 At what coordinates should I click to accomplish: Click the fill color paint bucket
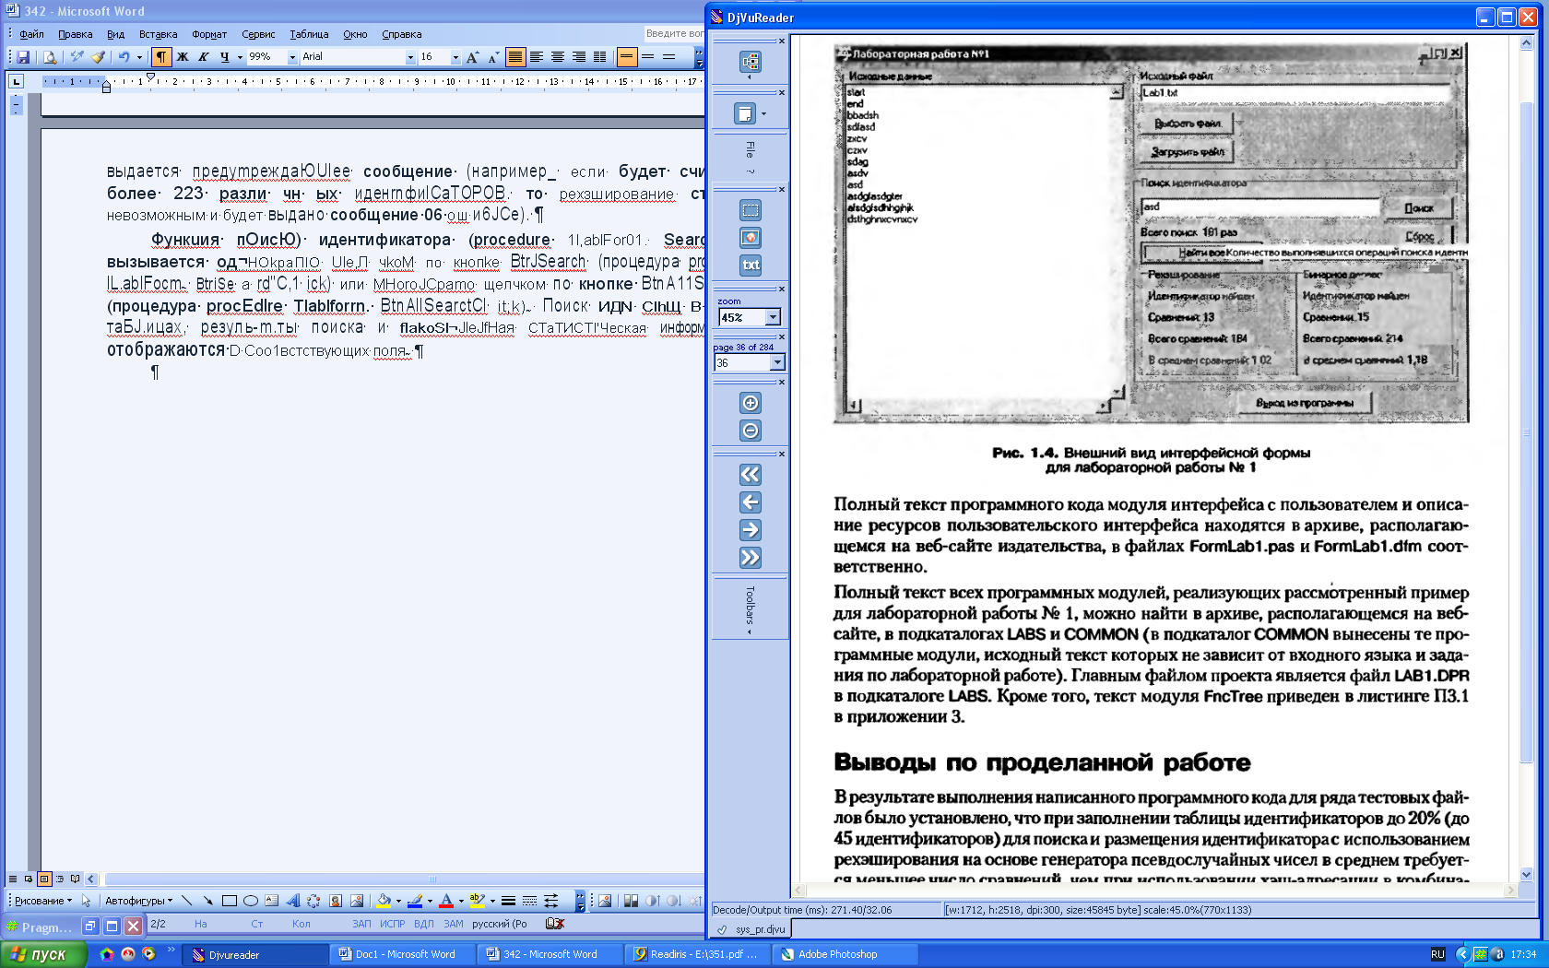pos(384,901)
